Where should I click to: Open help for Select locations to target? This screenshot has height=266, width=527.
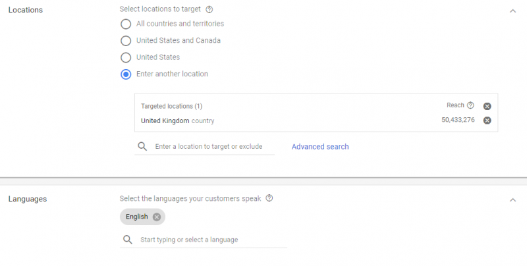pyautogui.click(x=209, y=9)
